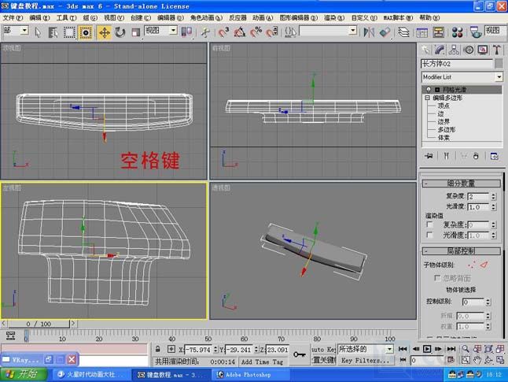Switch to the Create panel tab
Screen dimensions: 508x382
coord(425,50)
